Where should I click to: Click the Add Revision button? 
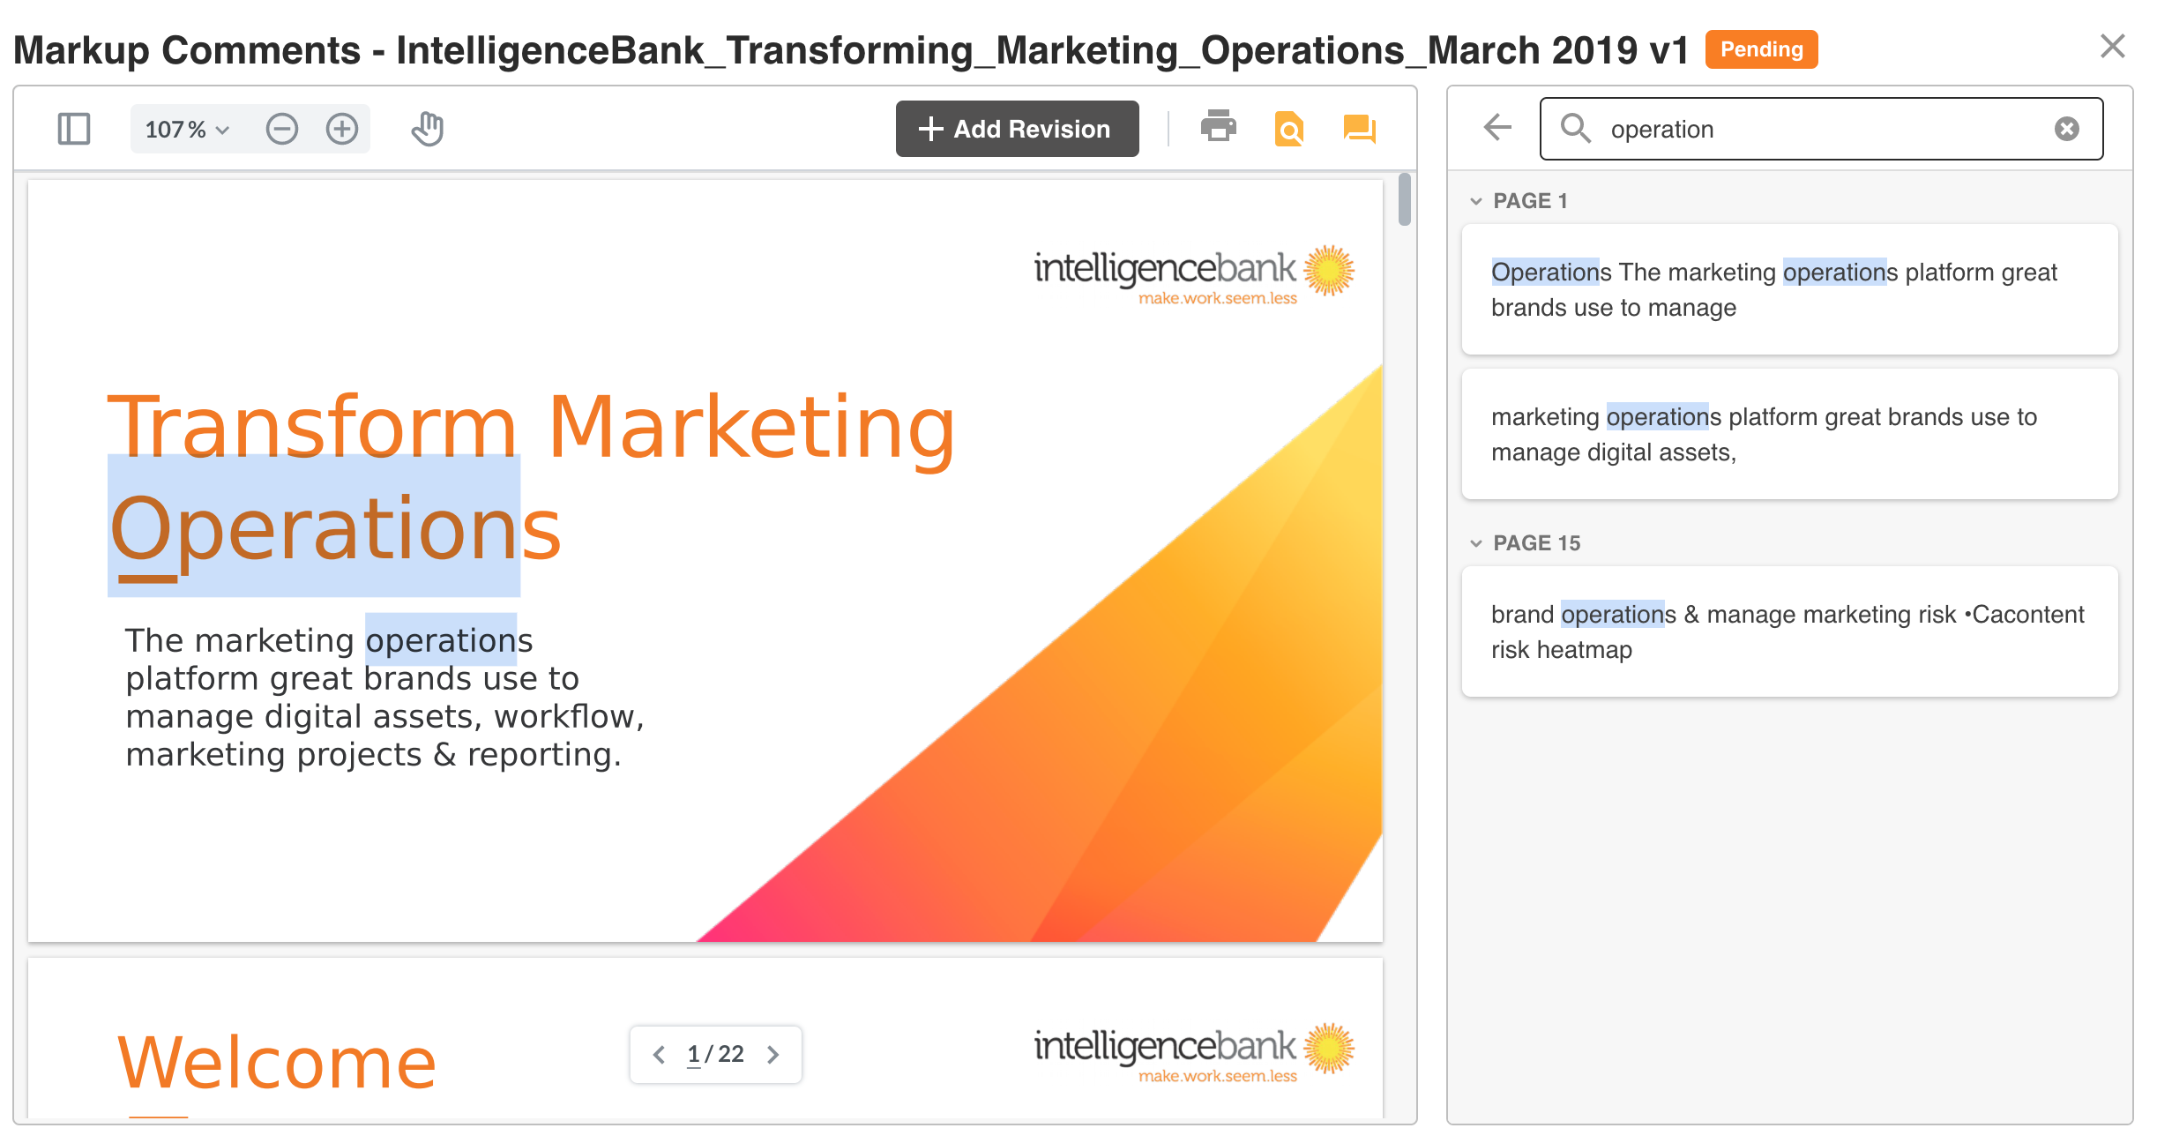1017,129
